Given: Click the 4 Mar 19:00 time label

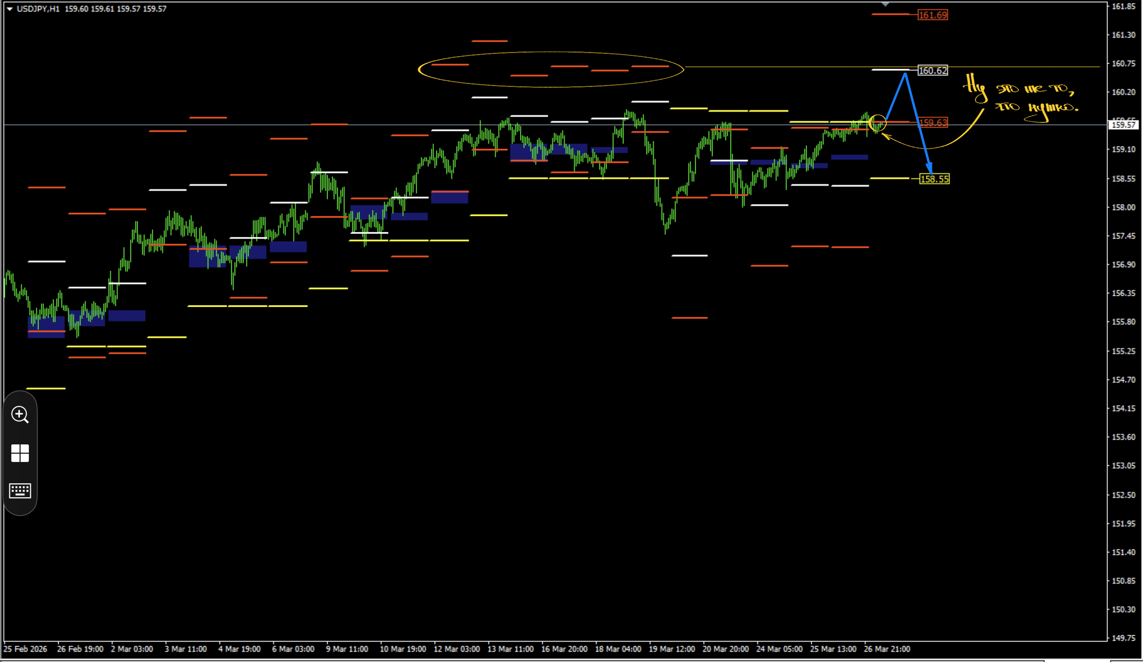Looking at the screenshot, I should 239,649.
